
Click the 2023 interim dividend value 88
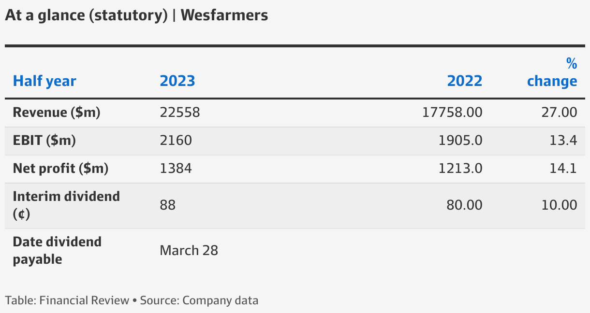[168, 205]
